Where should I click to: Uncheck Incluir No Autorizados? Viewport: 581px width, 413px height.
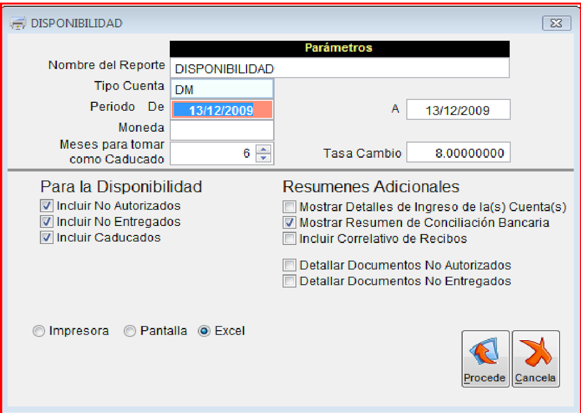pyautogui.click(x=47, y=206)
